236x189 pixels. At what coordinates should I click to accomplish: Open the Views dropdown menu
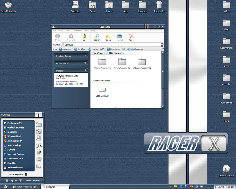point(123,35)
